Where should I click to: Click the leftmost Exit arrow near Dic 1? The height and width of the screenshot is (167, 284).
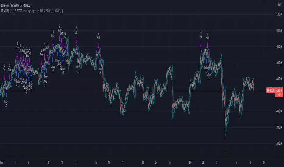pos(201,45)
